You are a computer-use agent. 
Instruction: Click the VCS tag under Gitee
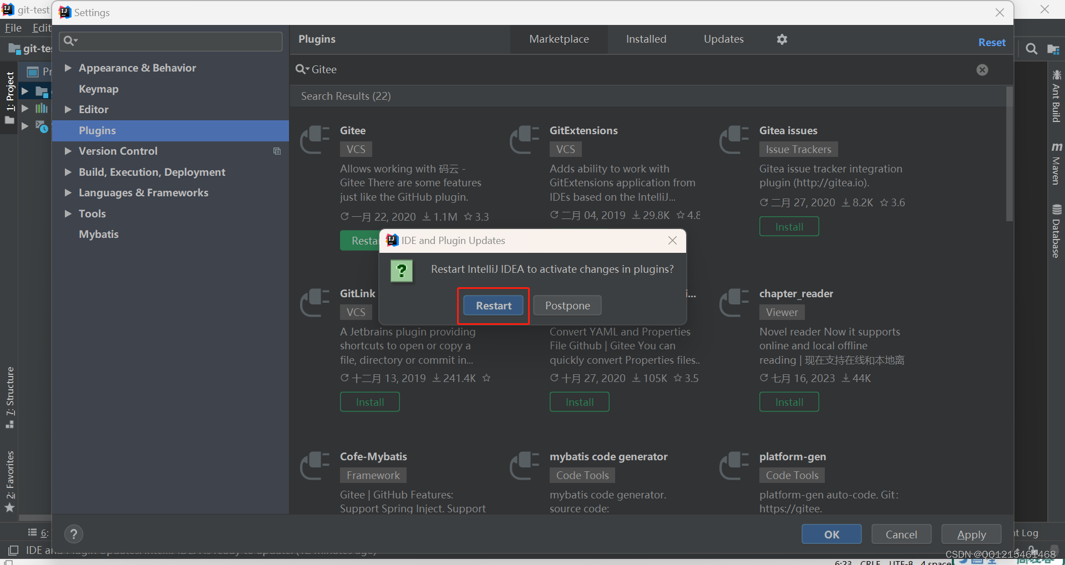click(x=356, y=149)
